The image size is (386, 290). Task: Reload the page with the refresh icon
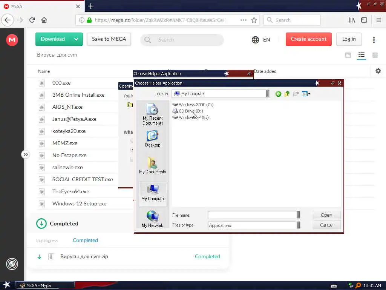tap(32, 20)
